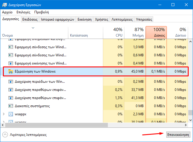Click the vertical scrollbar thumb
Image resolution: width=193 pixels, height=142 pixels.
[x=191, y=113]
